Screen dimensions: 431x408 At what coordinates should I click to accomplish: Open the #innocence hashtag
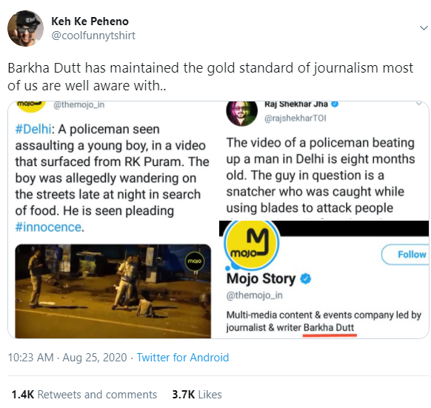point(48,227)
